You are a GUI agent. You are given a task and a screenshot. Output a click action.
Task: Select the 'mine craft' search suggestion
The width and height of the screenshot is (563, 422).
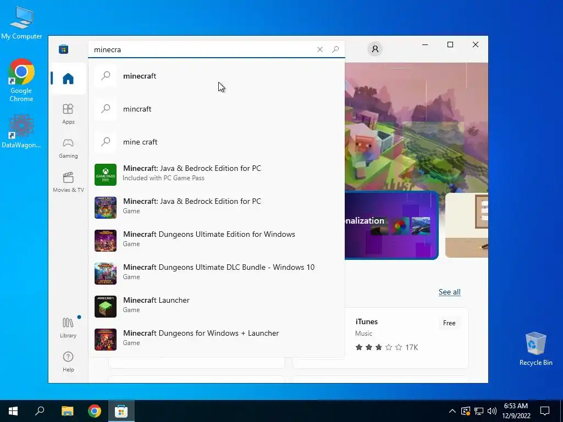tap(217, 142)
